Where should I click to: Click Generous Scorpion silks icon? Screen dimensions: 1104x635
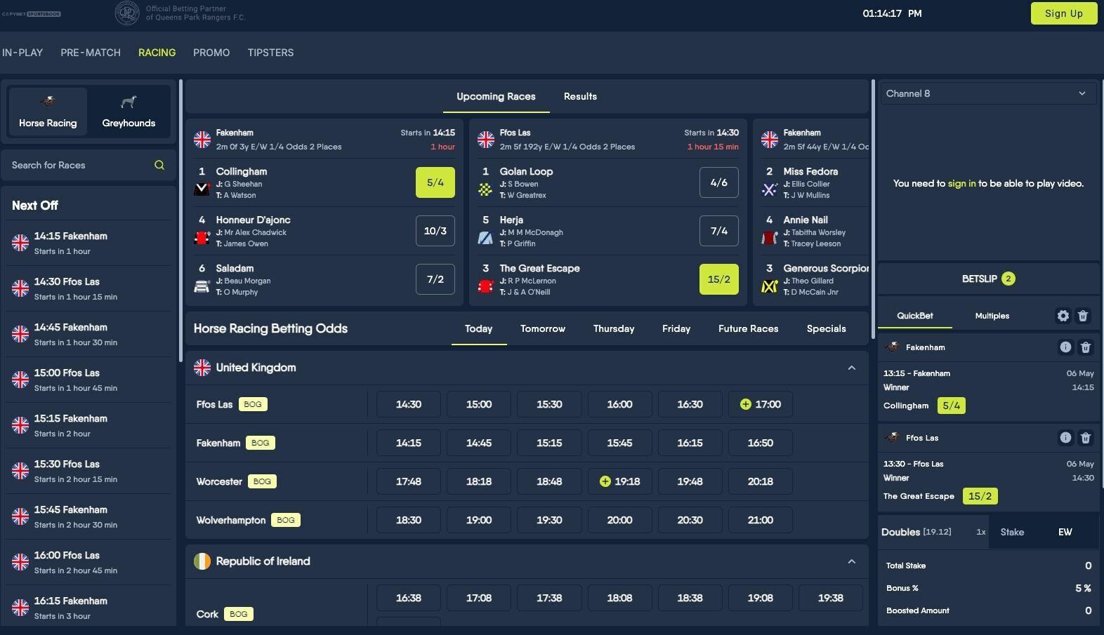(x=769, y=286)
